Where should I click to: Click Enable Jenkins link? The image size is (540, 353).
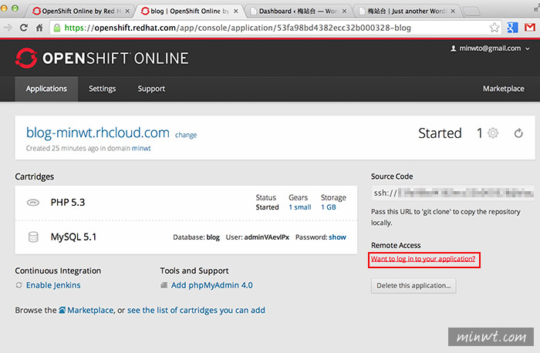click(x=53, y=285)
